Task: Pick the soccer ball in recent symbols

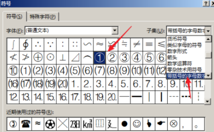Action: click(x=50, y=124)
